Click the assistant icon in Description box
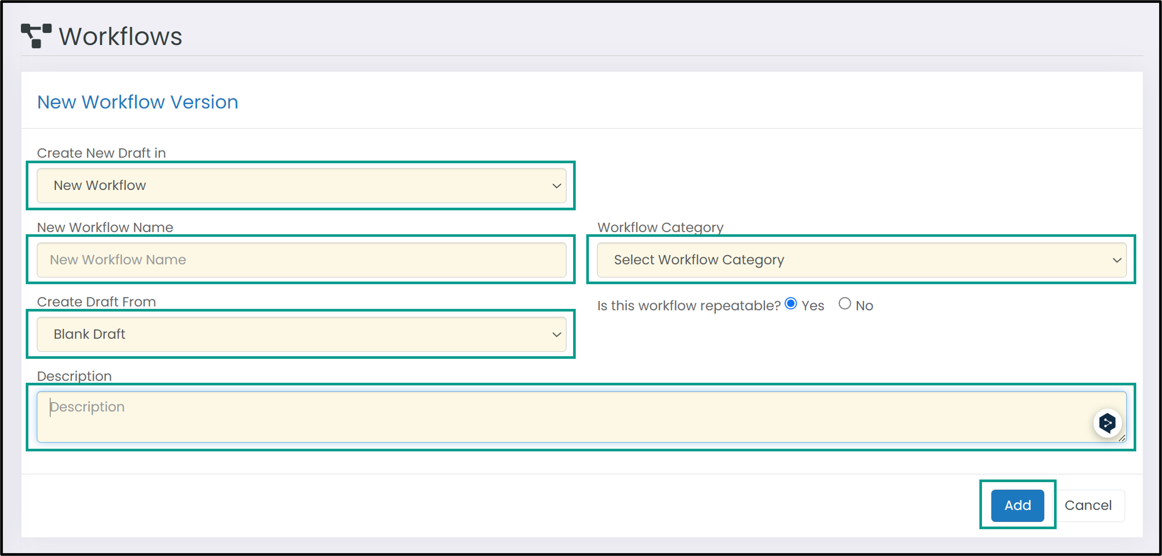 (x=1107, y=423)
